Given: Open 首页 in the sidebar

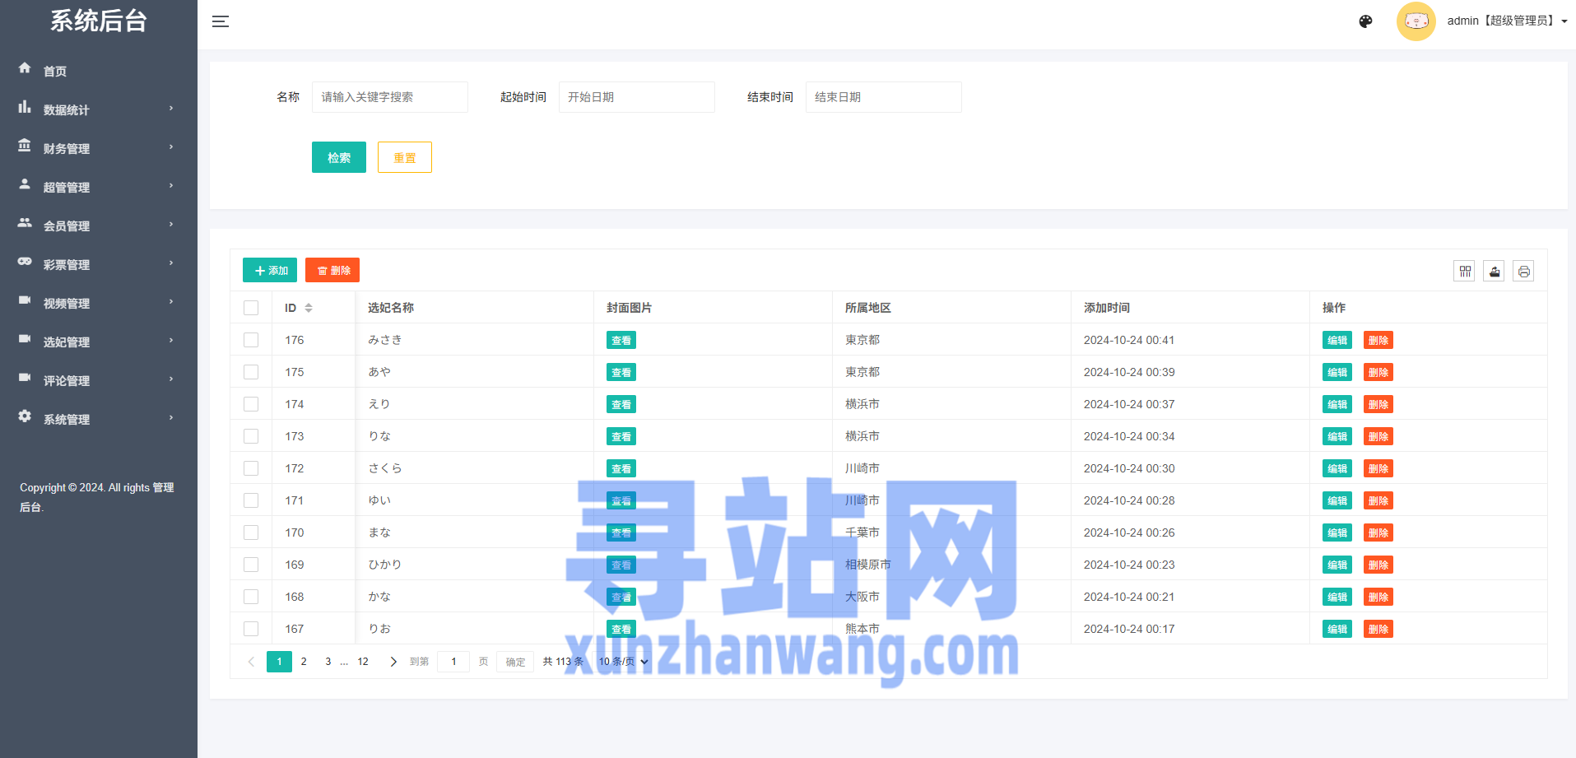Looking at the screenshot, I should (55, 71).
